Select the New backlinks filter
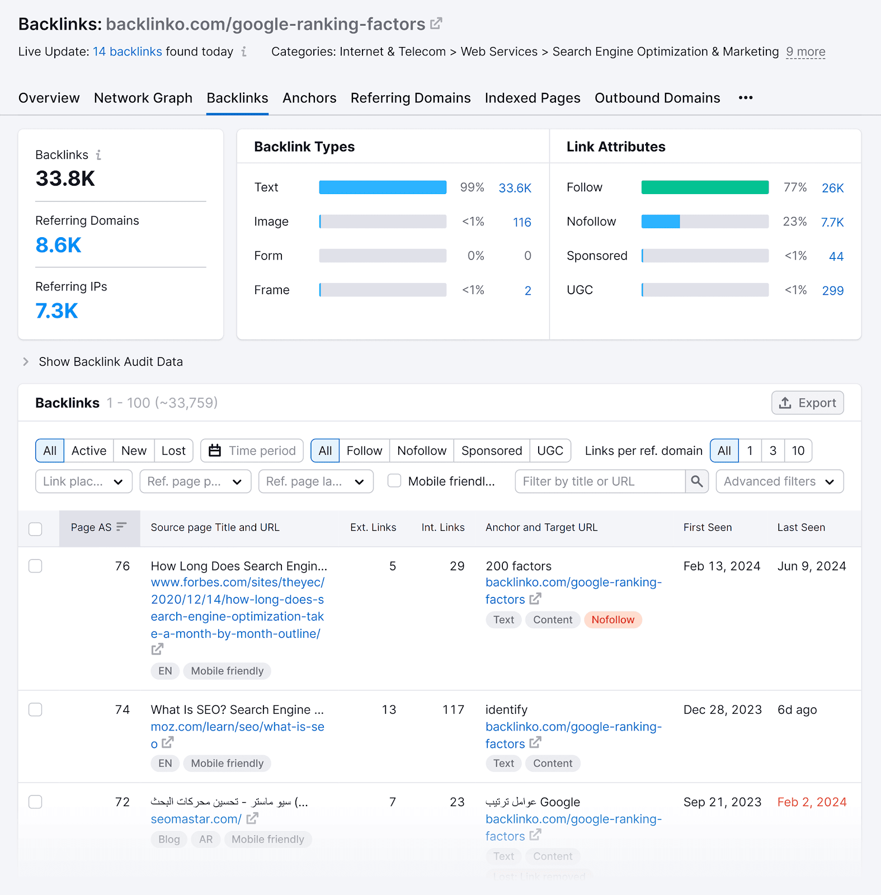This screenshot has height=895, width=881. click(134, 451)
